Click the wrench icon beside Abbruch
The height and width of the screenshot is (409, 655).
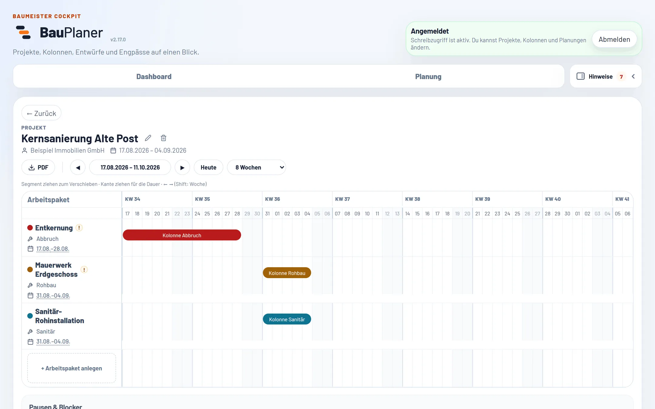(30, 239)
